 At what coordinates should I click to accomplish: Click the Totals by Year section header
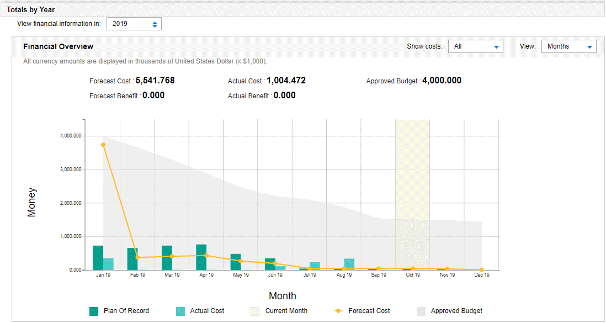point(31,10)
